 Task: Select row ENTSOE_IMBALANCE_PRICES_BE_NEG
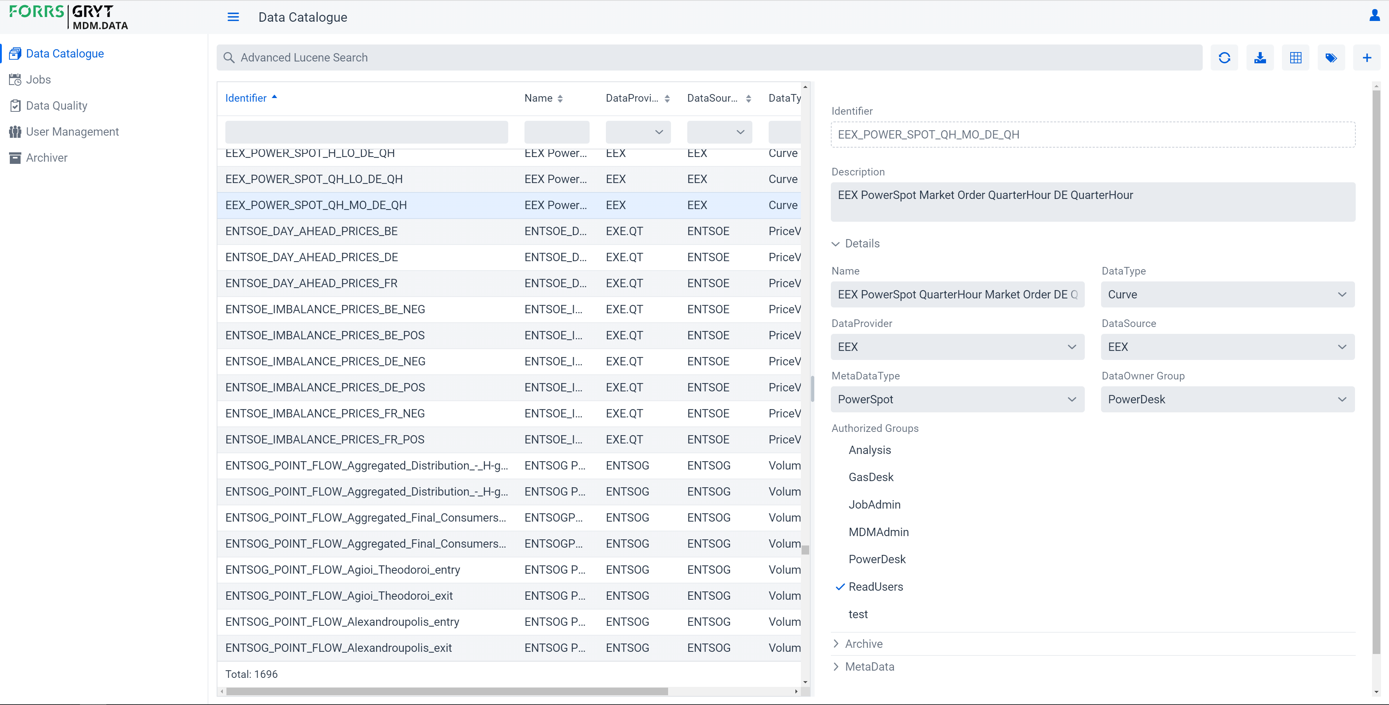pos(509,310)
